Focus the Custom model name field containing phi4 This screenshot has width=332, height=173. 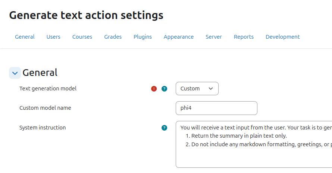click(x=216, y=108)
